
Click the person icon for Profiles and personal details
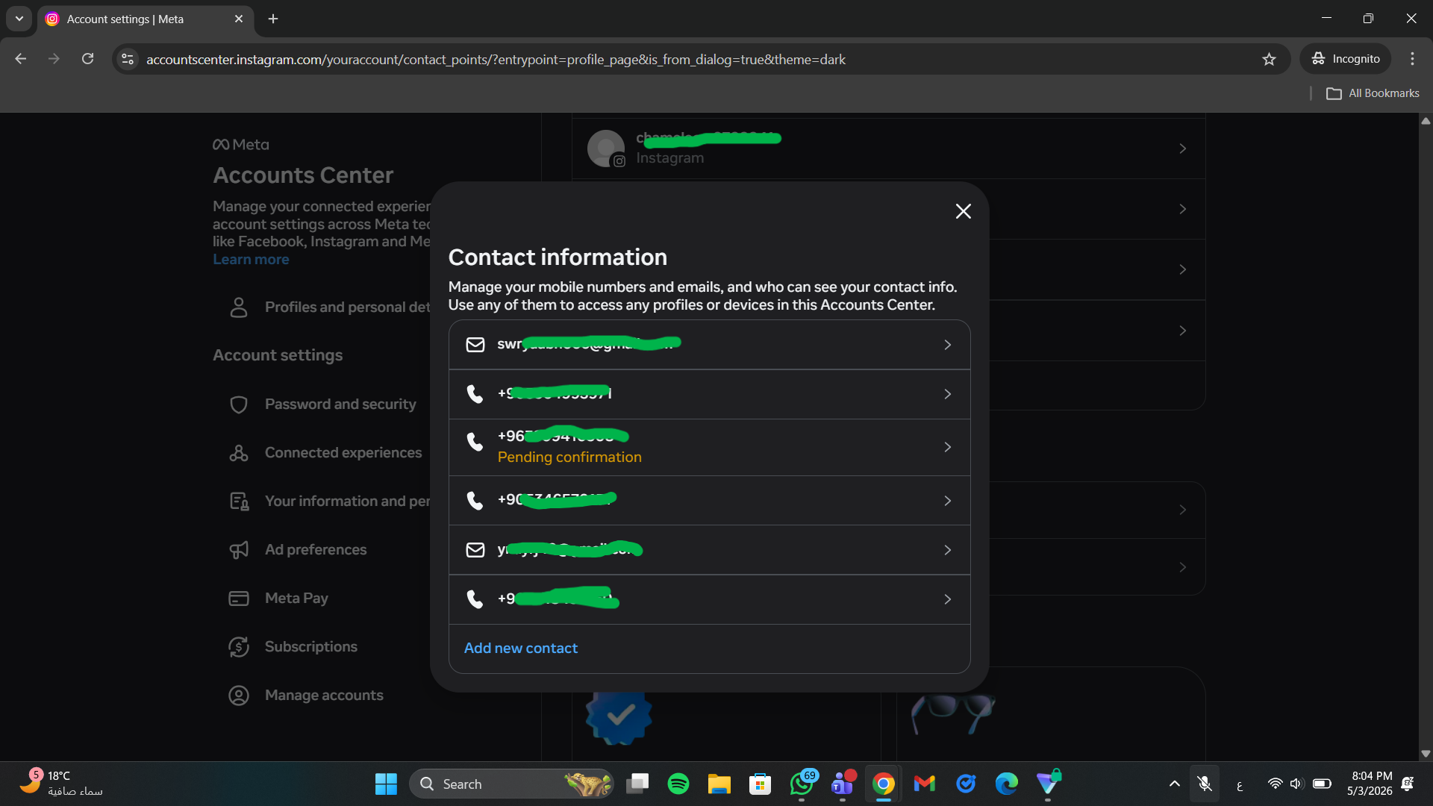coord(239,307)
